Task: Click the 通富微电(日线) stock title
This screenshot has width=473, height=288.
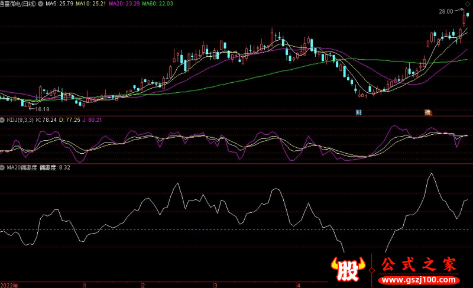Action: (x=18, y=4)
